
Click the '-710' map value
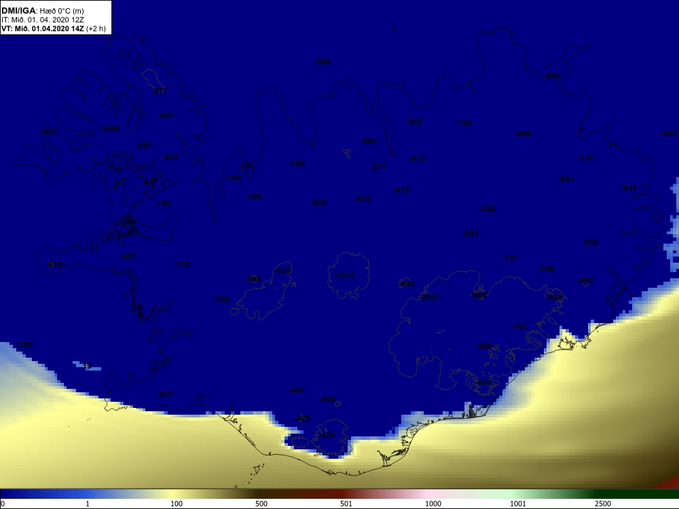[182, 265]
